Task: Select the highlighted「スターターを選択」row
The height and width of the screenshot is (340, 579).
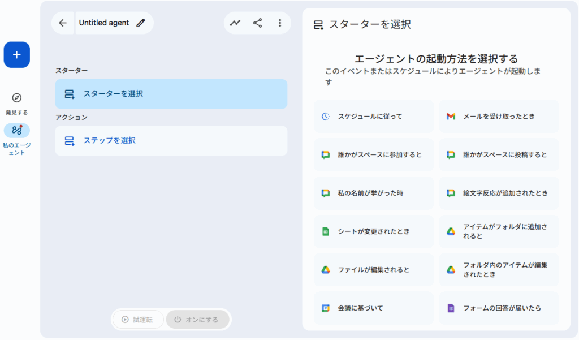Action: (171, 93)
